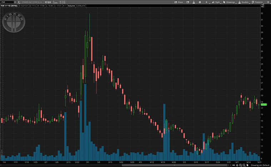Expand the symbol selector dropdown arrow
Viewport: 271px width, 167px height.
pos(15,2)
